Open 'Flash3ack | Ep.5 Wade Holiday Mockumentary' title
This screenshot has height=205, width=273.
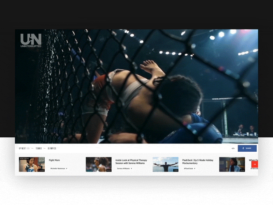click(198, 162)
